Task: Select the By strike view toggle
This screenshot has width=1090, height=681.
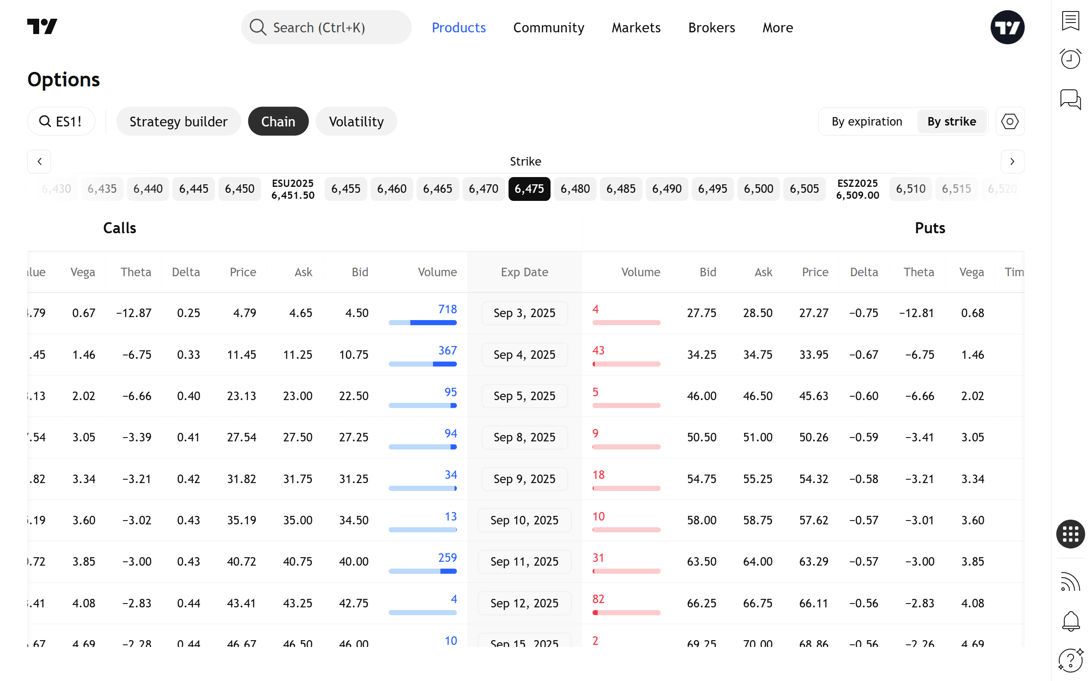Action: tap(951, 121)
